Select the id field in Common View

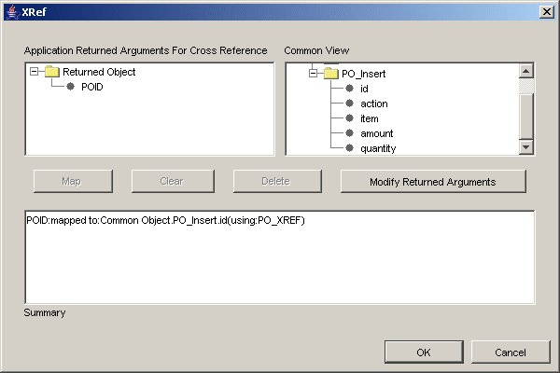[364, 89]
